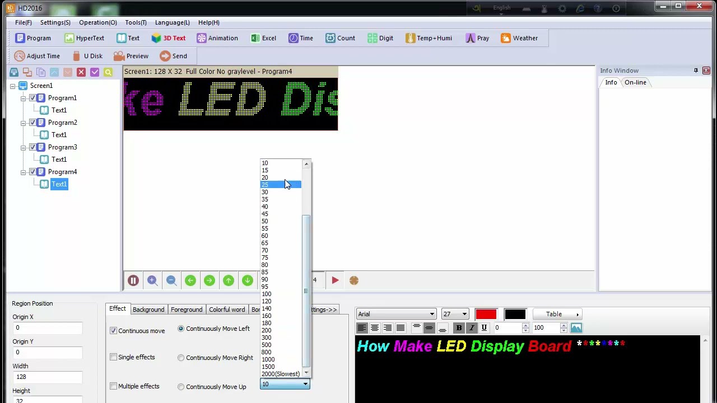717x403 pixels.
Task: Collapse the Program3 tree node
Action: 24,148
